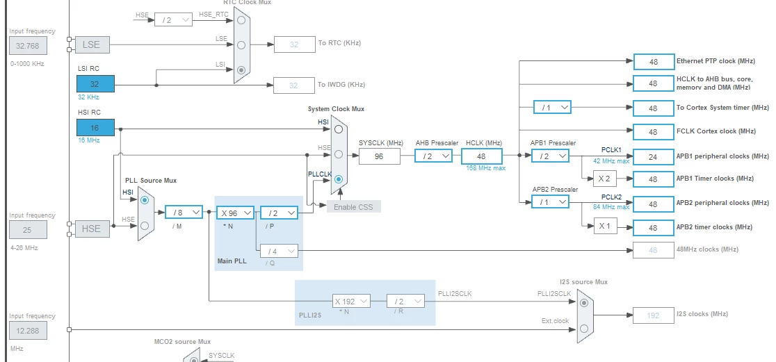Click the HCLK 48 value field
The image size is (776, 362).
(x=482, y=157)
